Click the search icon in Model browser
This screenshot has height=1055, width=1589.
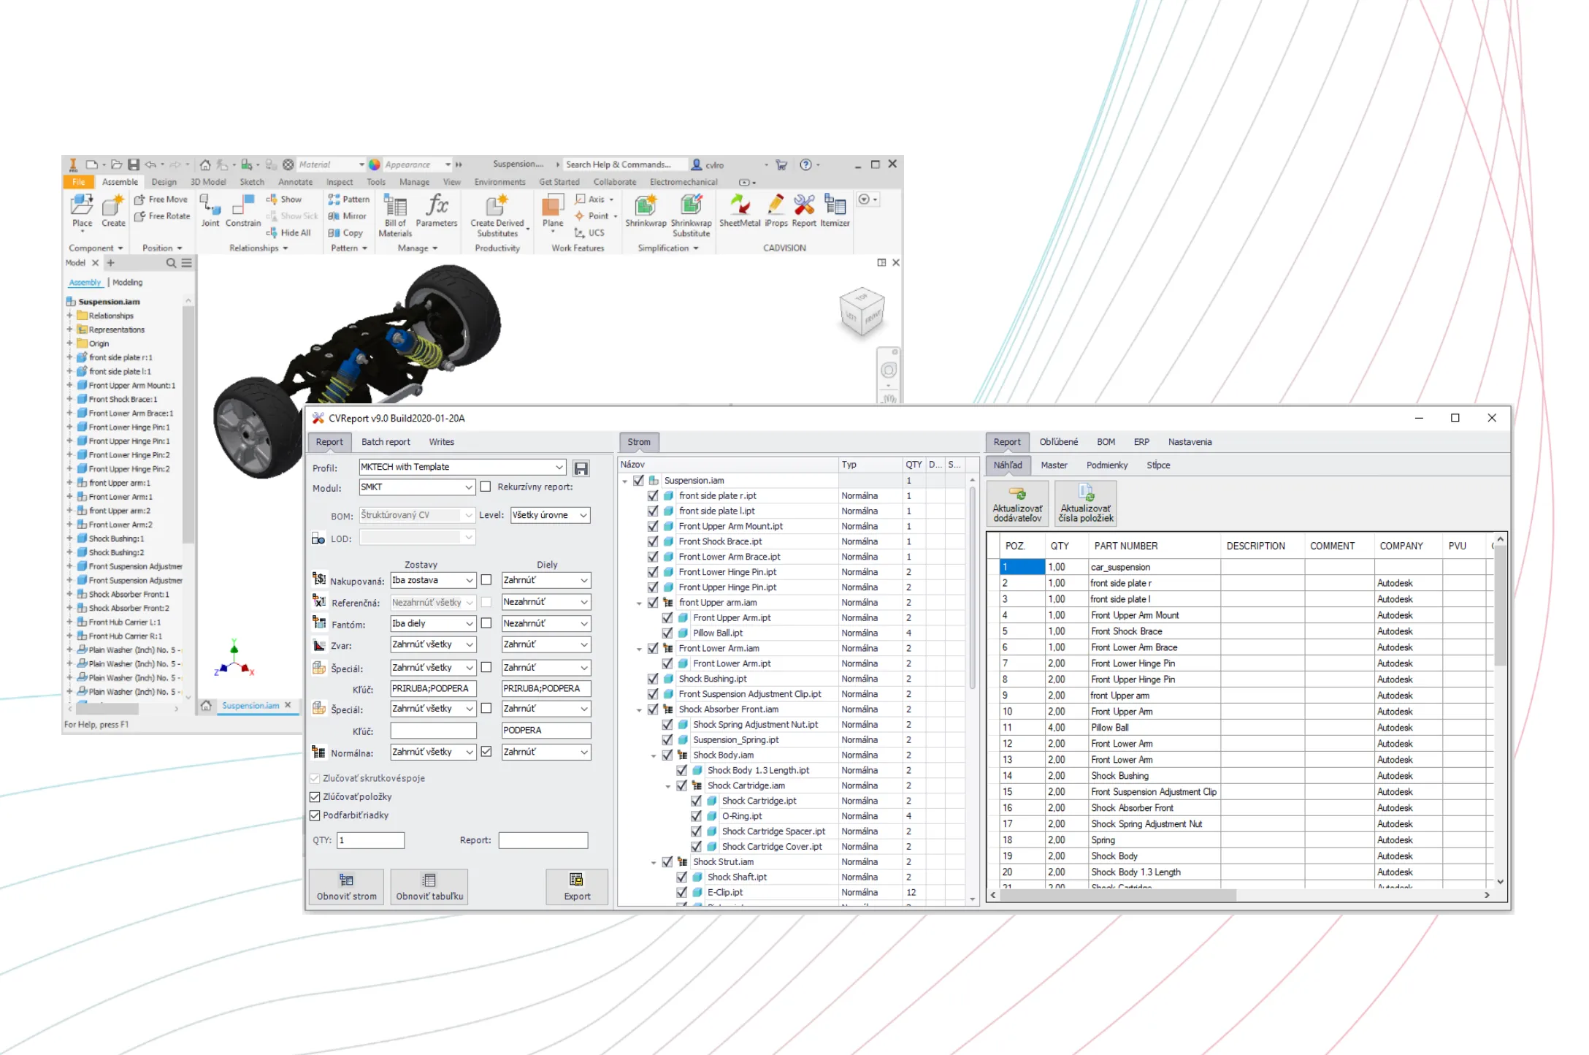pyautogui.click(x=171, y=263)
